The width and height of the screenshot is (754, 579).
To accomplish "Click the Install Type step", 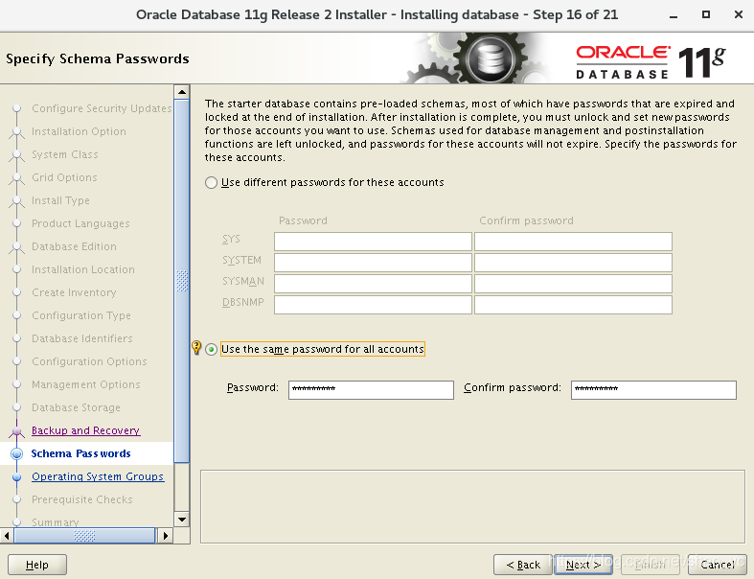I will (60, 200).
